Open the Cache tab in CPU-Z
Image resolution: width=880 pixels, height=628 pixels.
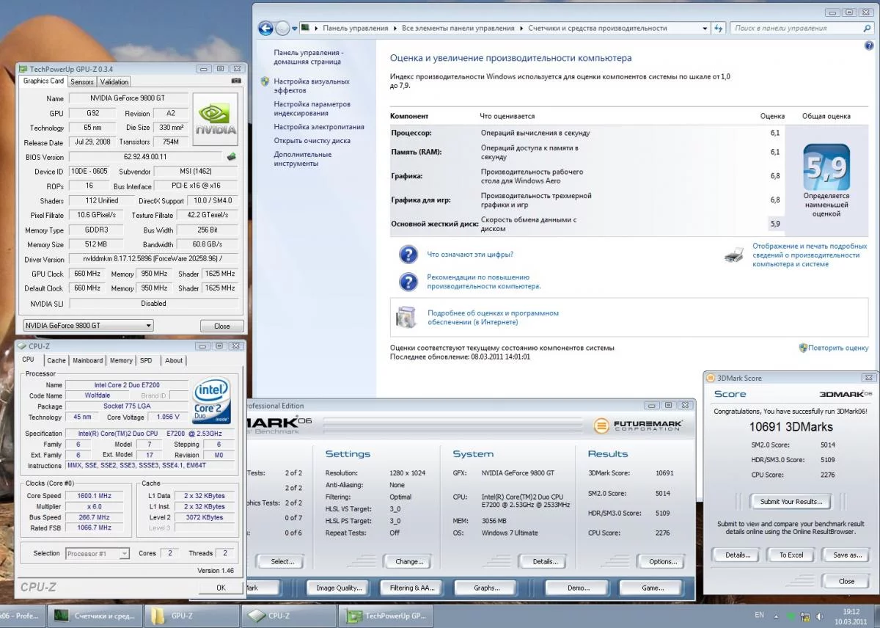pyautogui.click(x=56, y=360)
